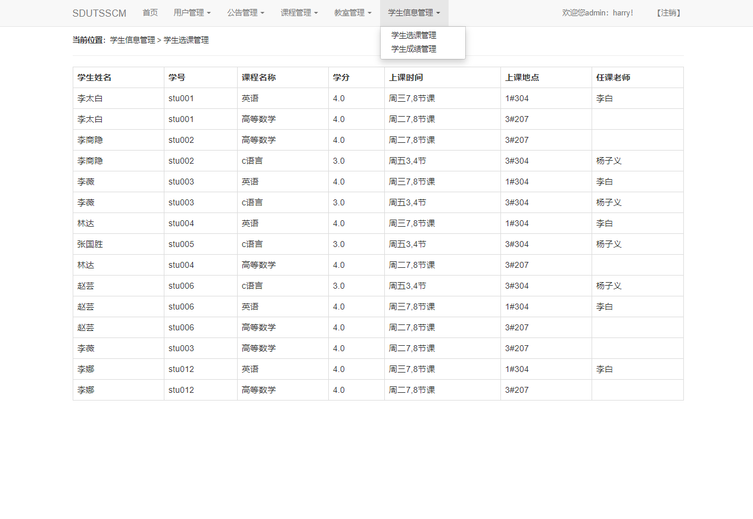Click the 课程名称 column header
The height and width of the screenshot is (519, 753).
click(259, 77)
